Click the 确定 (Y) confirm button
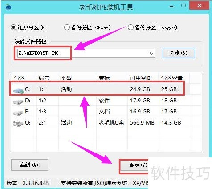 click(x=134, y=165)
